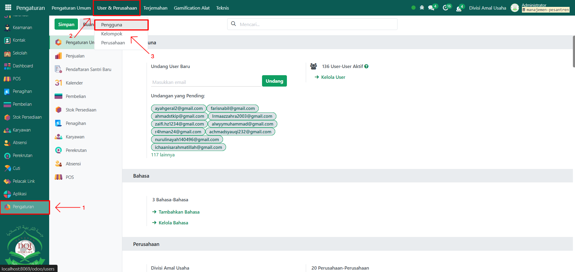Open the Terjemahan menu

click(155, 8)
